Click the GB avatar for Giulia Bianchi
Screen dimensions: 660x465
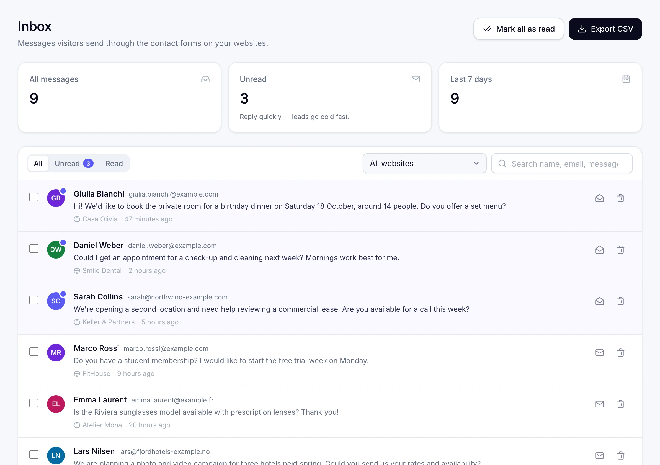pos(56,198)
